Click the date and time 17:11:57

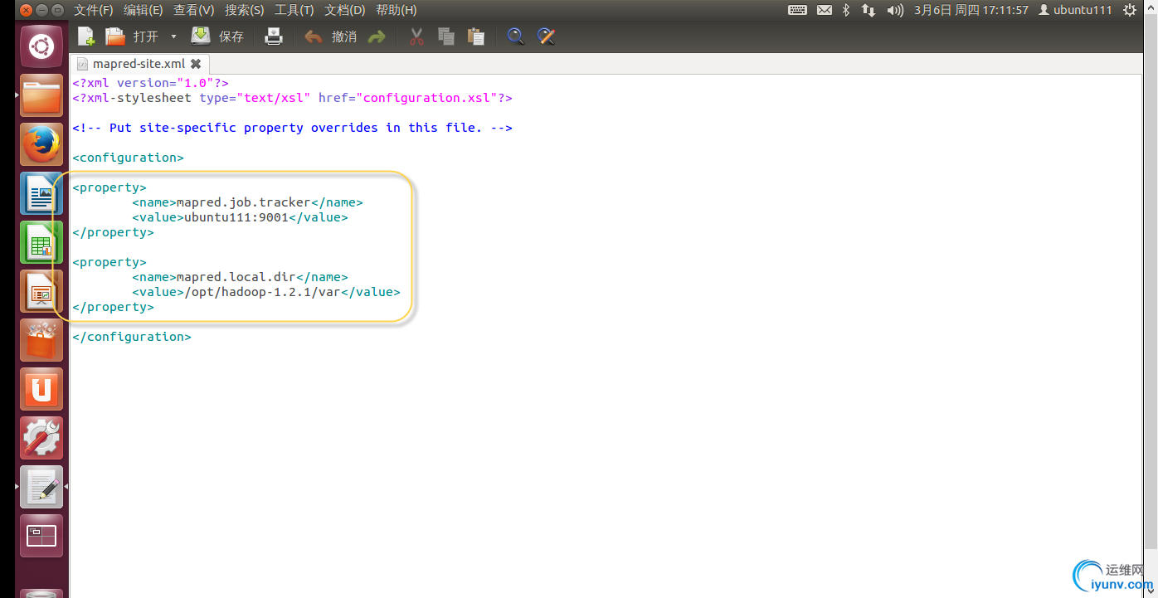tap(971, 10)
